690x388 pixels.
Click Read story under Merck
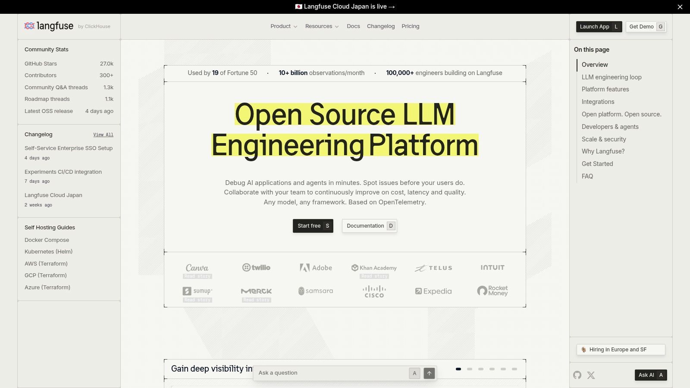257,300
